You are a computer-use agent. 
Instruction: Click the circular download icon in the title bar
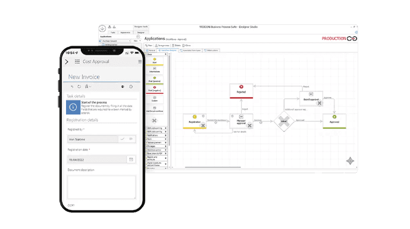coord(102,28)
